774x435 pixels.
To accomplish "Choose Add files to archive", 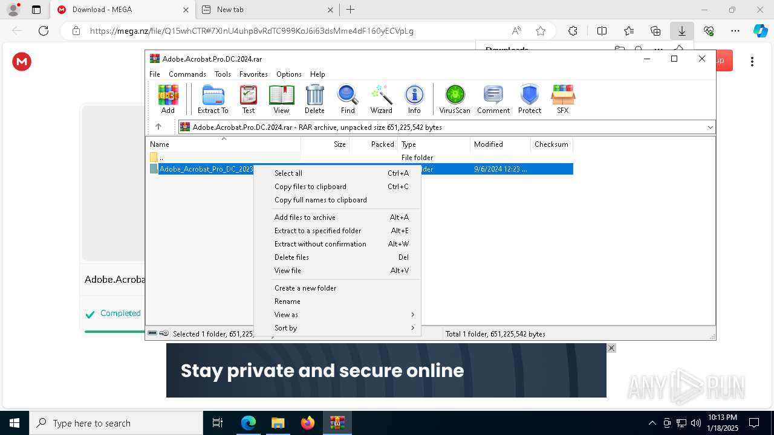I will tap(337, 217).
